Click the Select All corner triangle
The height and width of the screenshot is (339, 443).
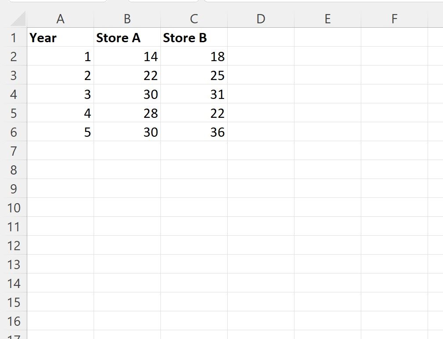point(18,19)
